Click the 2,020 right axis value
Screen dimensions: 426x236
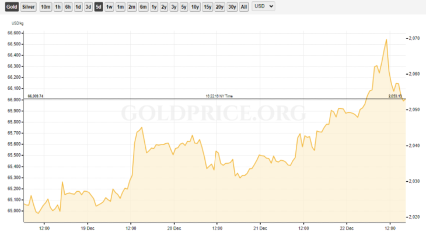point(414,217)
